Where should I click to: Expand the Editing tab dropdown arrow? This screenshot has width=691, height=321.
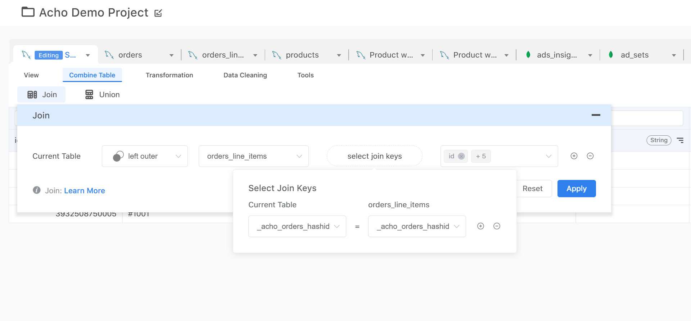88,55
